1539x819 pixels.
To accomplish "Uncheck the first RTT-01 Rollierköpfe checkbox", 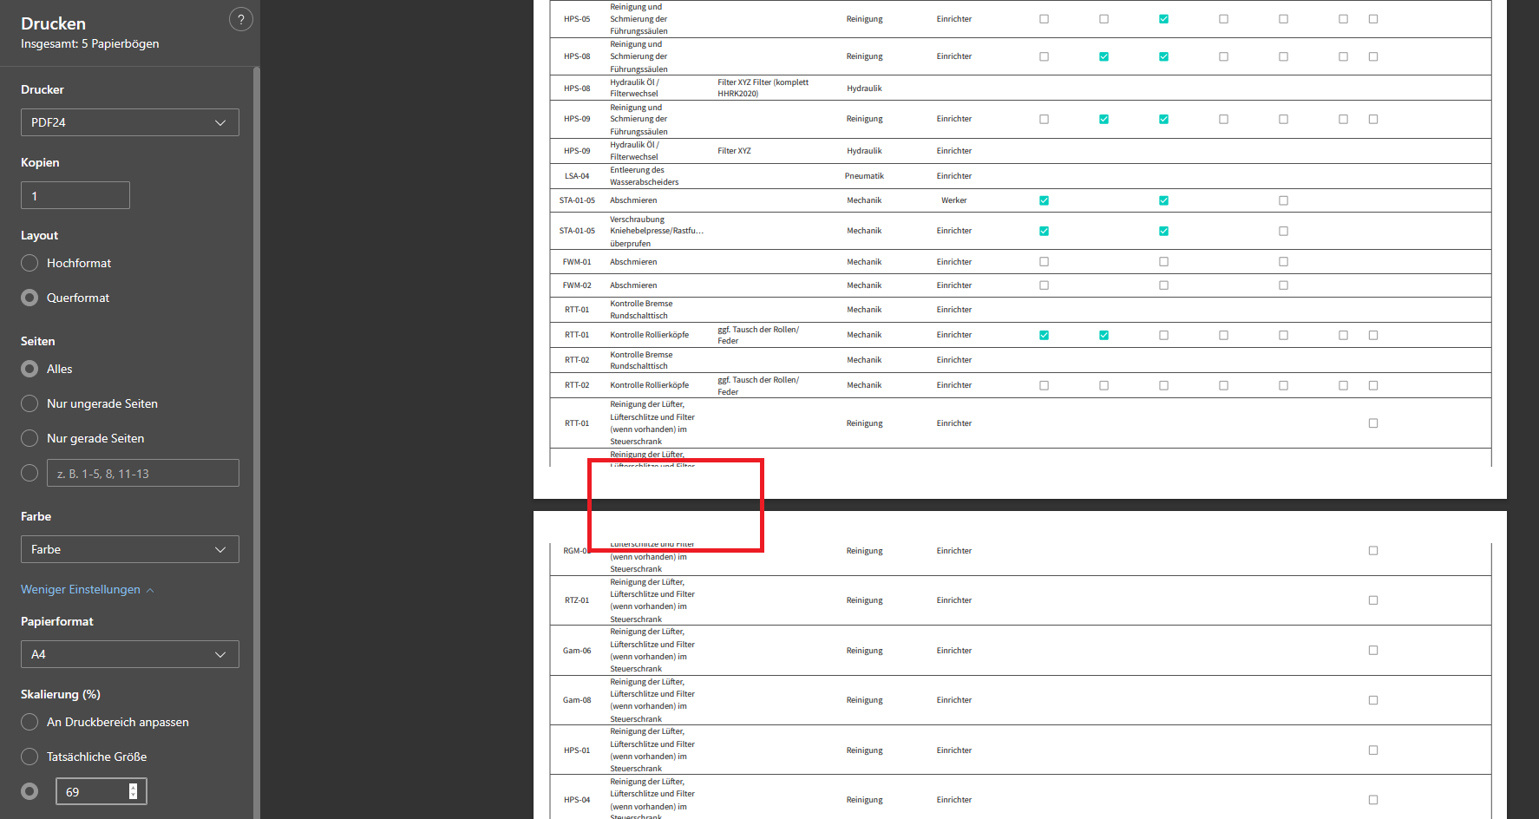I will pos(1044,334).
